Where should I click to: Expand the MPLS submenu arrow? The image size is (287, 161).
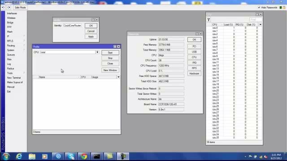click(24, 41)
